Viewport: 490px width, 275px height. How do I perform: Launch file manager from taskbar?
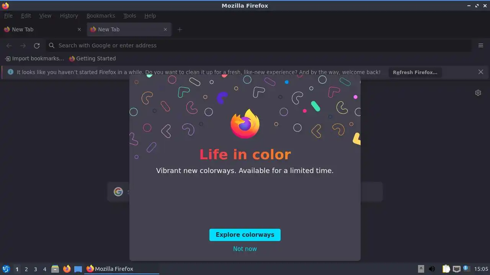tap(55, 269)
